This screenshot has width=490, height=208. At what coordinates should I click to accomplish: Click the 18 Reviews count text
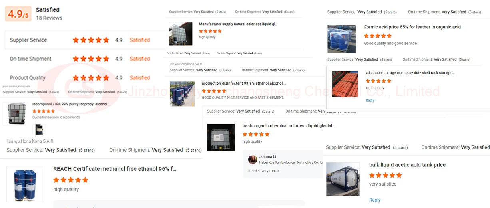click(49, 18)
